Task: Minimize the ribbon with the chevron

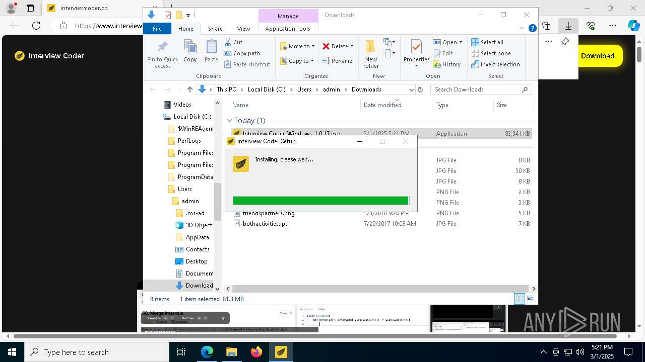Action: click(x=523, y=29)
